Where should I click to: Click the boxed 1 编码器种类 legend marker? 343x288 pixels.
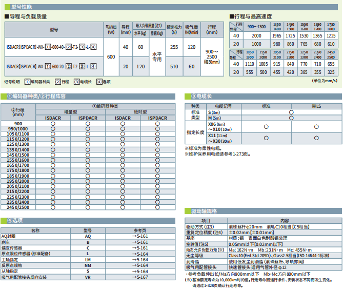27,82
